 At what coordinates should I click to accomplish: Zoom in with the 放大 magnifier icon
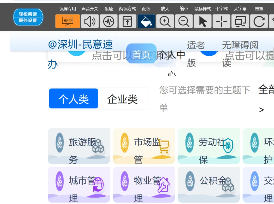point(165,21)
